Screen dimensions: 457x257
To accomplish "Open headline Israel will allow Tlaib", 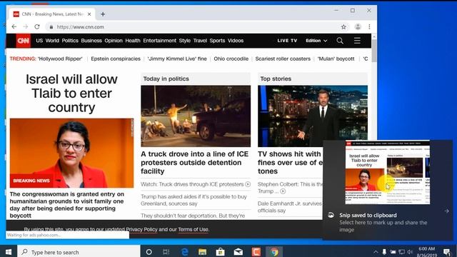I will [x=71, y=94].
